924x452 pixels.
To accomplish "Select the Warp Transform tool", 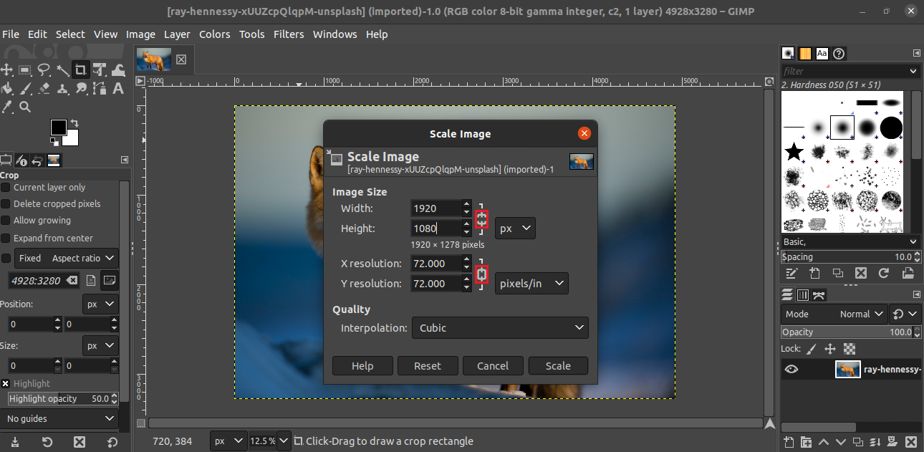I will [x=118, y=69].
